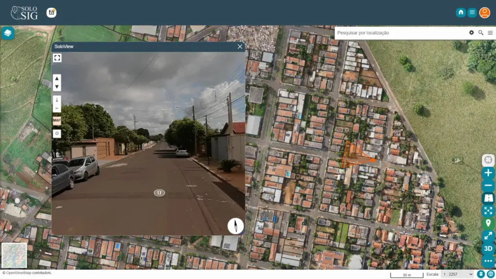Open the main hamburger menu at top right

point(472,12)
